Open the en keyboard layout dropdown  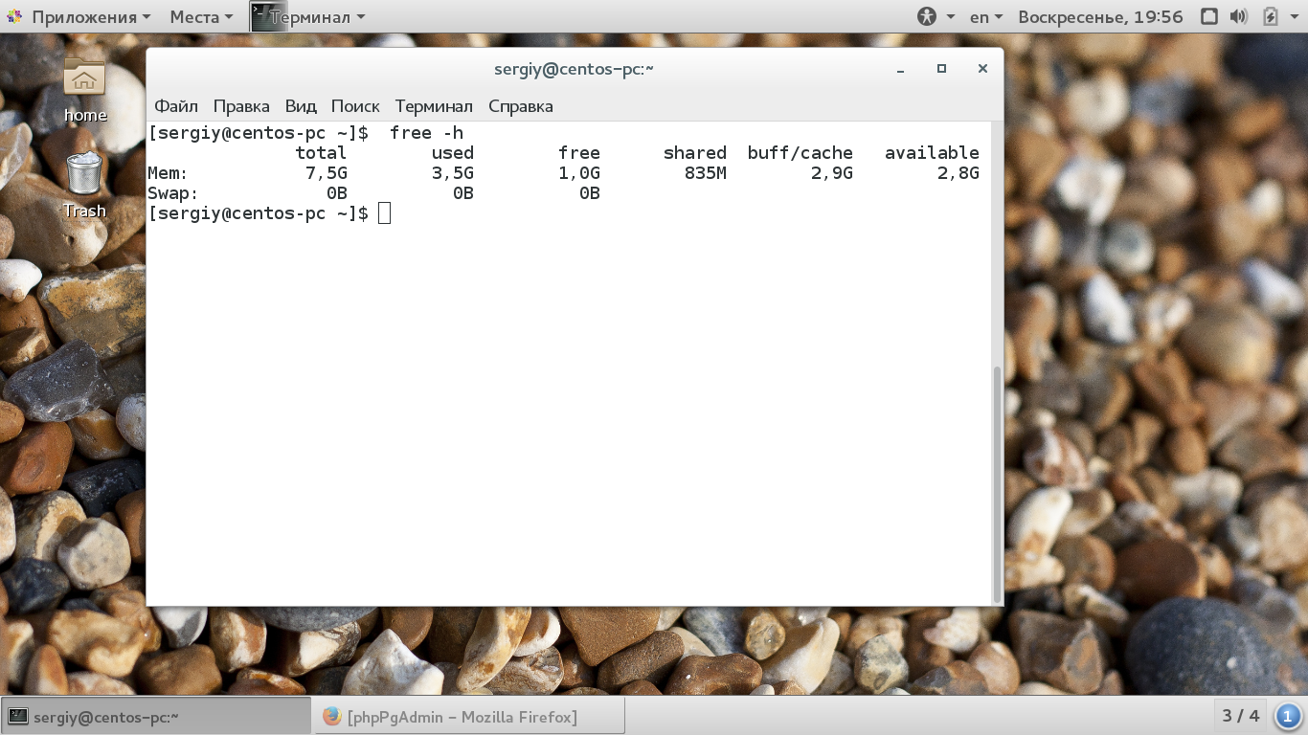tap(985, 16)
